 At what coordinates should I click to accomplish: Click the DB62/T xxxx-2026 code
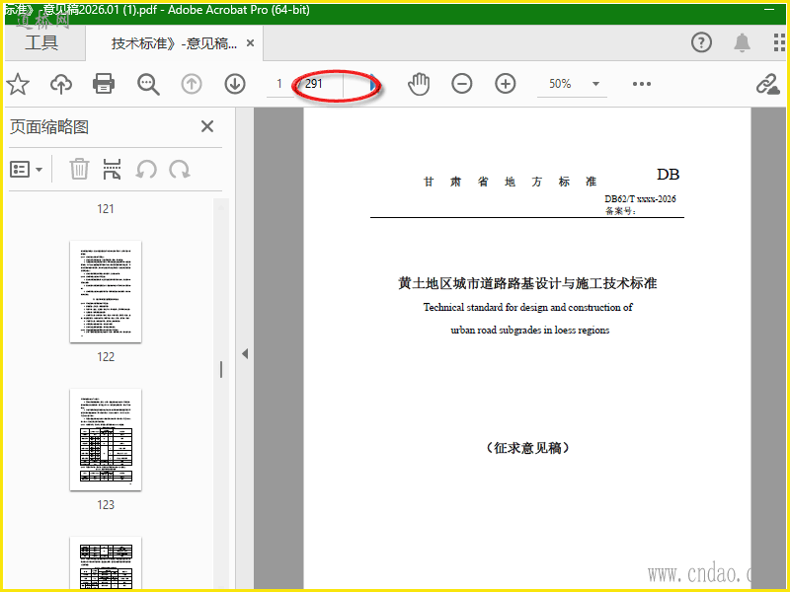[x=640, y=199]
